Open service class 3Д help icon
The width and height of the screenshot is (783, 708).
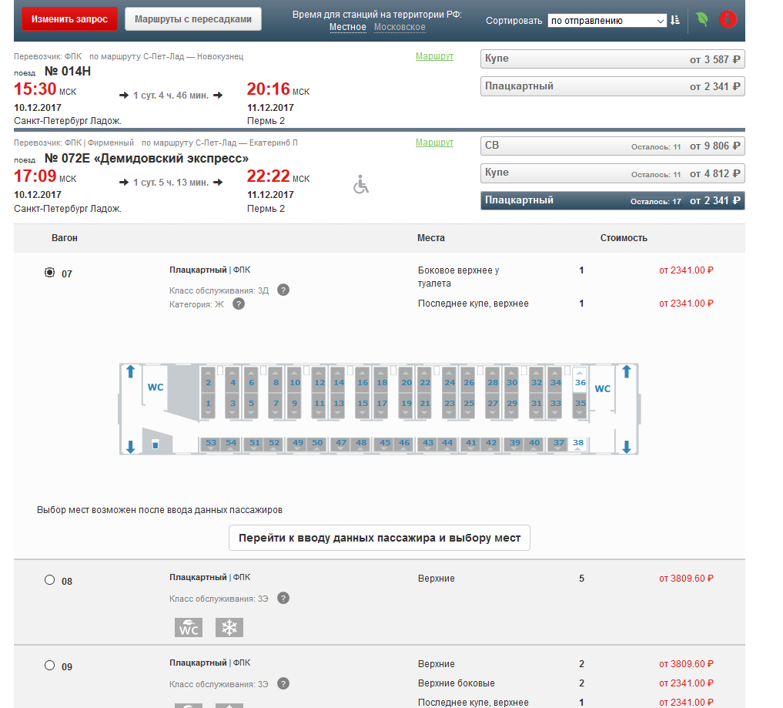coord(283,290)
